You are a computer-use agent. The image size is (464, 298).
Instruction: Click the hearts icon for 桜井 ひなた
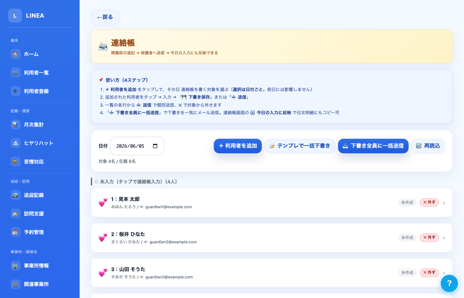103,238
